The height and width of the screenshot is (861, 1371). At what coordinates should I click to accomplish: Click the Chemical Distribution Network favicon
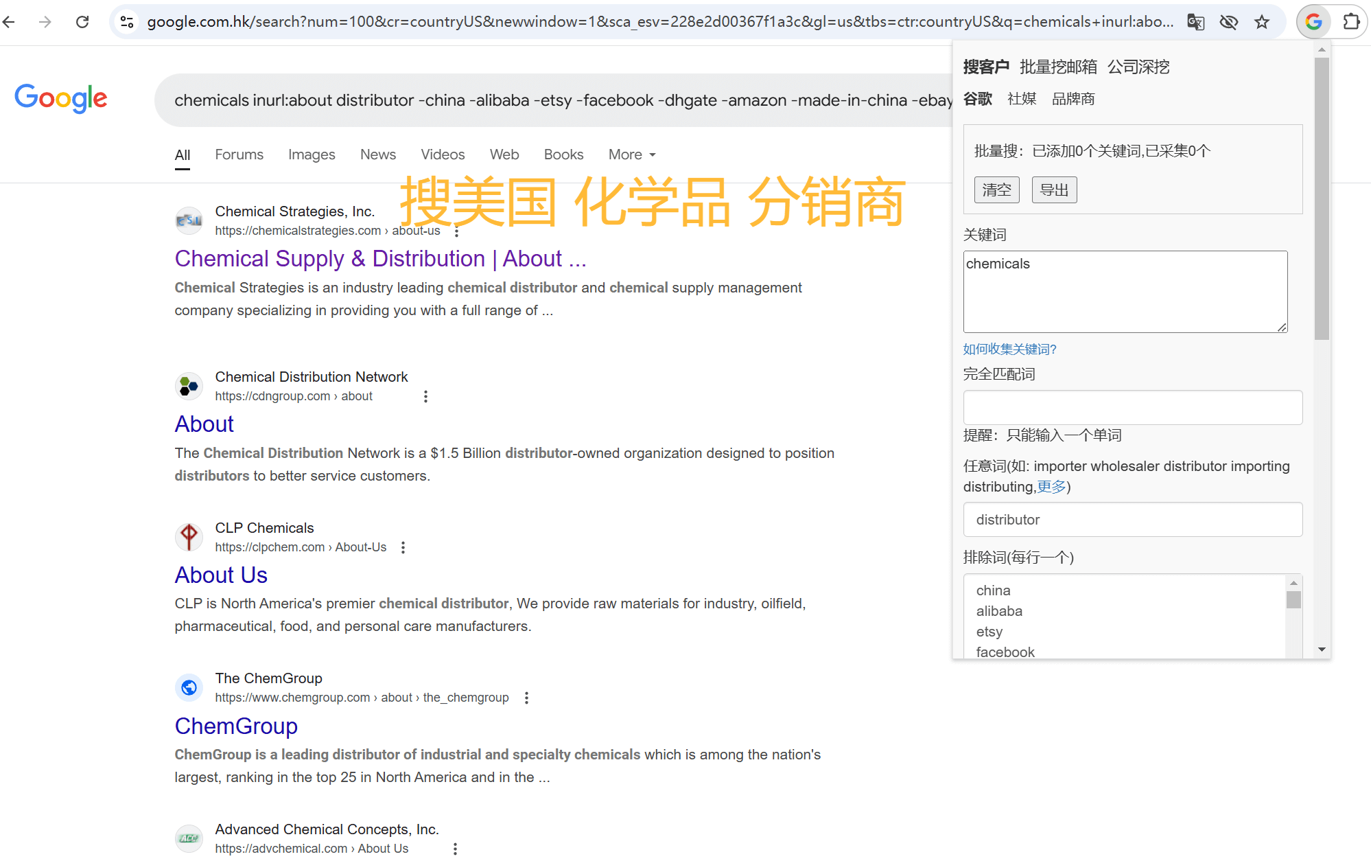[x=189, y=386]
